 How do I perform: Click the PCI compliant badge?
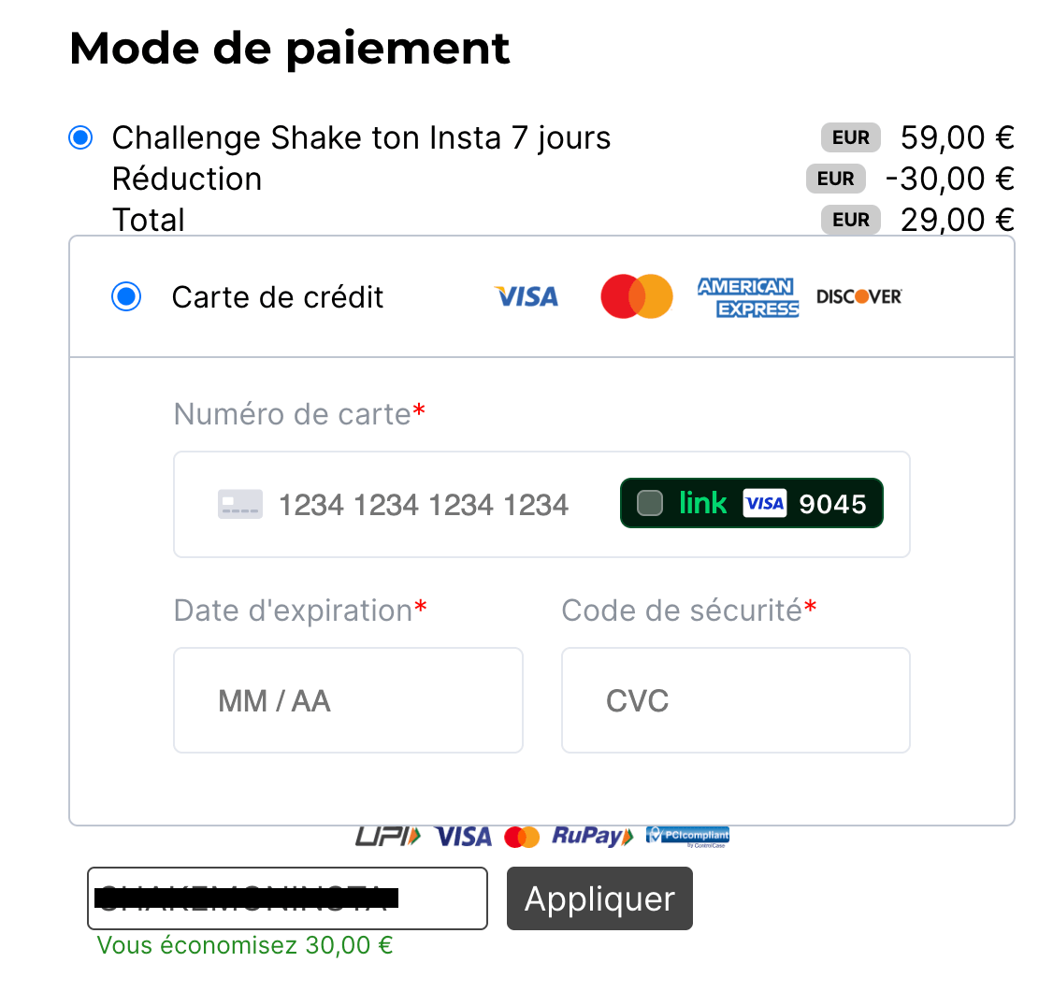(x=687, y=836)
